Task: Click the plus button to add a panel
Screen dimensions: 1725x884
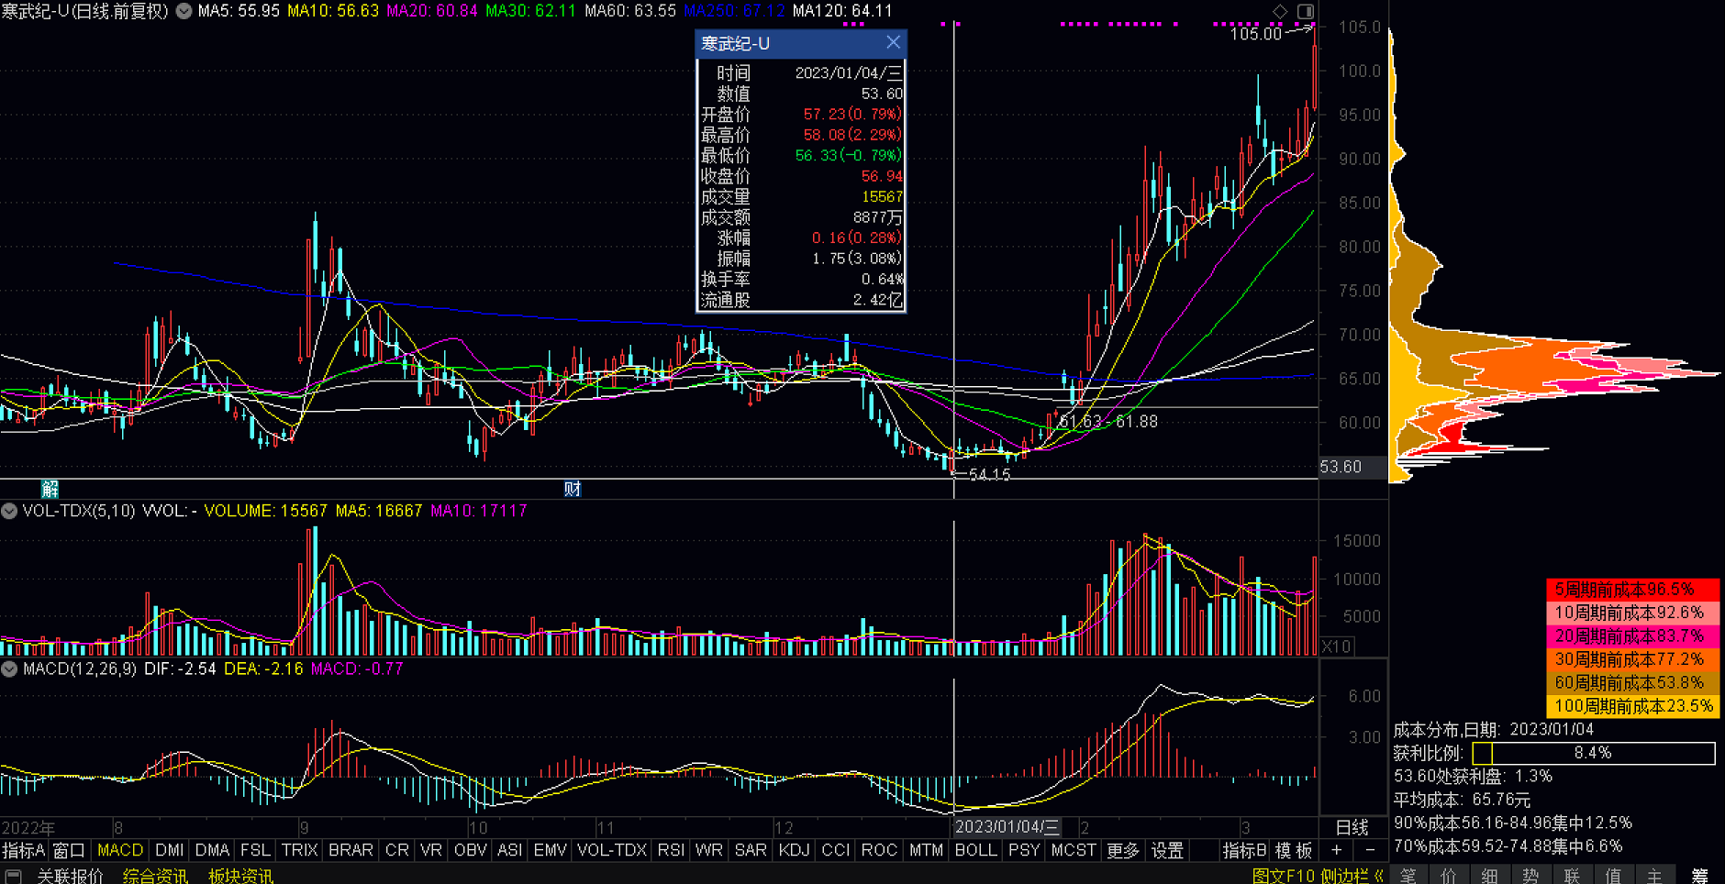Action: (x=1337, y=850)
